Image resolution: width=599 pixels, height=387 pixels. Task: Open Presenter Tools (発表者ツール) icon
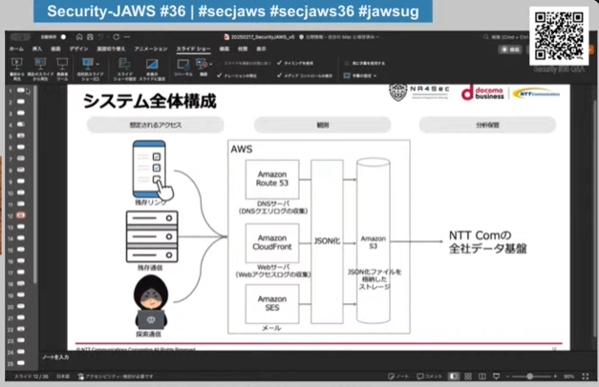click(x=62, y=64)
